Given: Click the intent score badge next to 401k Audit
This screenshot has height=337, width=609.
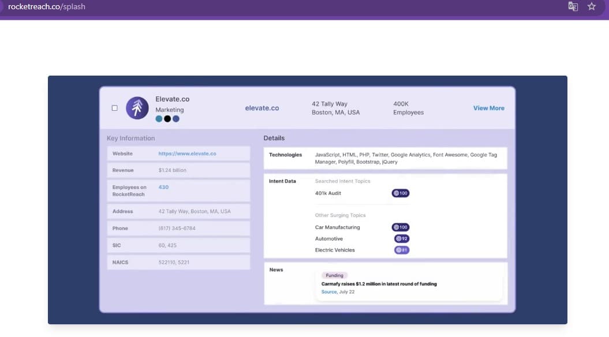Looking at the screenshot, I should [x=401, y=193].
